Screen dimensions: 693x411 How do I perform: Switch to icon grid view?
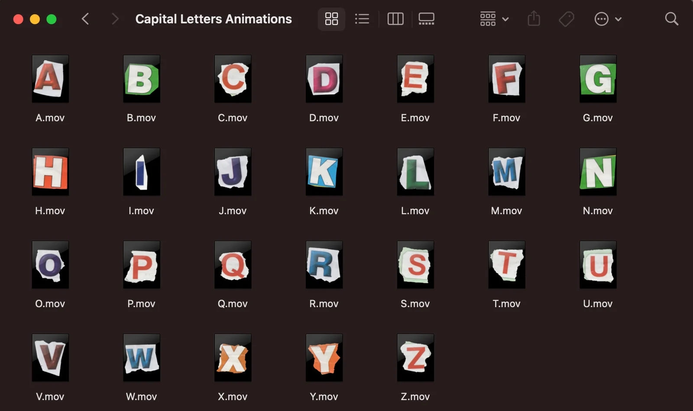click(x=331, y=19)
